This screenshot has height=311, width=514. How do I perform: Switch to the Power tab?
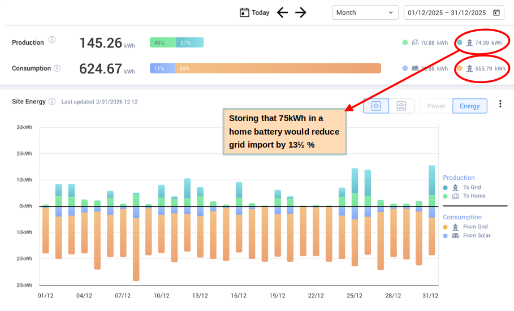[436, 106]
